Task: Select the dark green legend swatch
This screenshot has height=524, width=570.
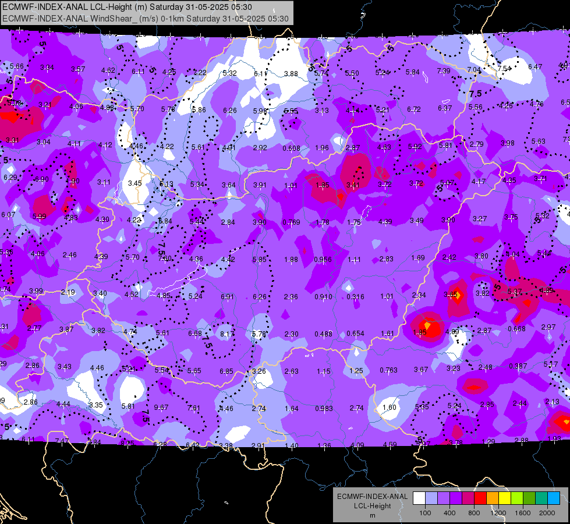Action: (x=529, y=498)
